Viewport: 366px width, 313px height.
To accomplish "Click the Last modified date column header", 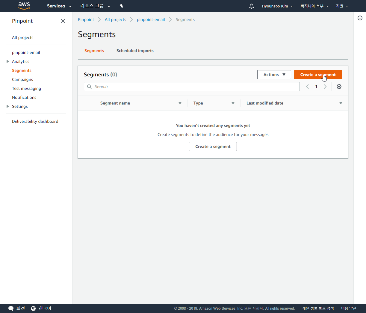I will (265, 103).
